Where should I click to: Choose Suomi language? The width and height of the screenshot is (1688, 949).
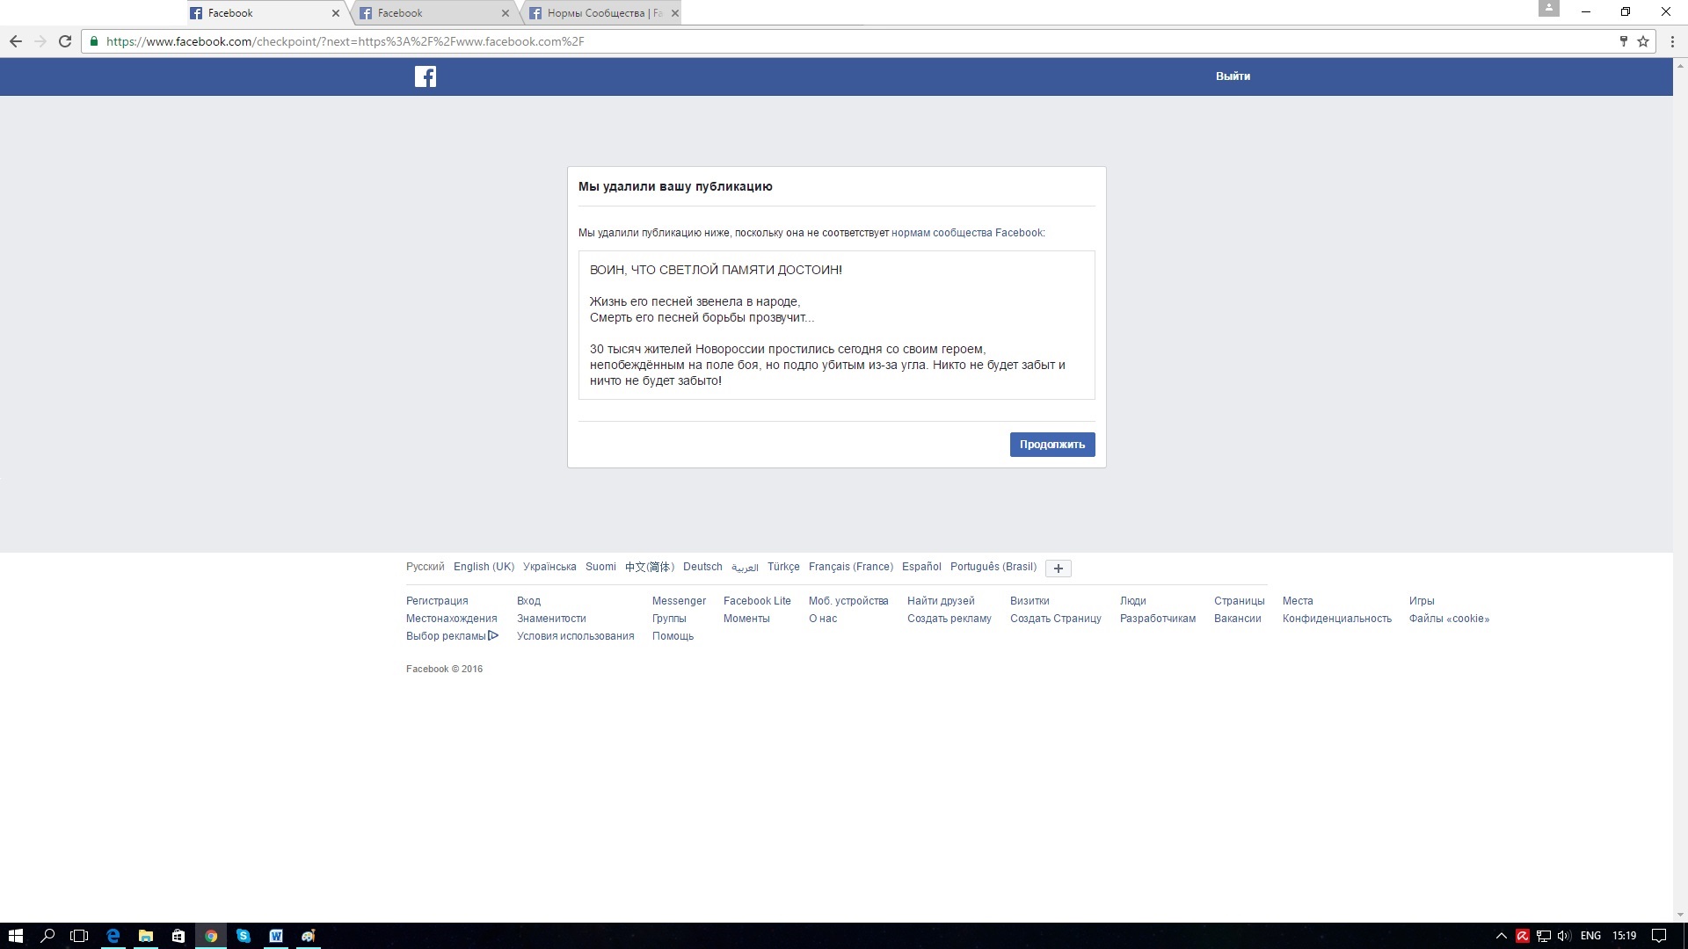600,567
